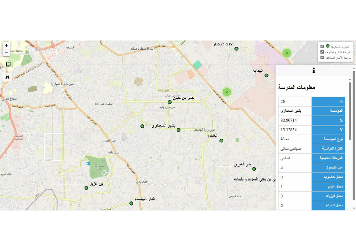356x251 pixels.
Task: Click the green school marker for بشير السعداوي
Action: coord(142,125)
